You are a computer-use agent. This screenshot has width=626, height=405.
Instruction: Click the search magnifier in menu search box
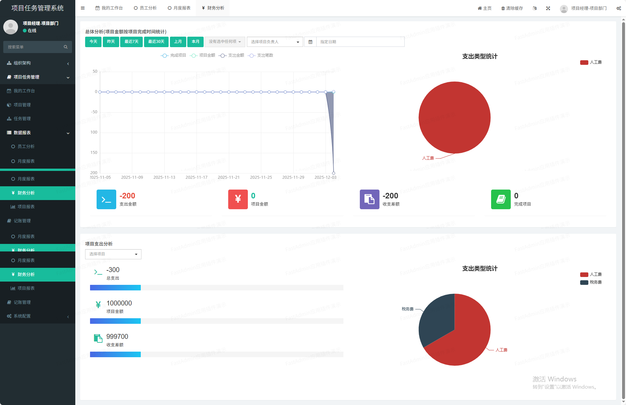click(65, 47)
